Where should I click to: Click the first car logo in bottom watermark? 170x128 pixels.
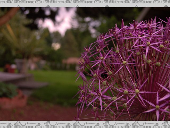coord(18,123)
